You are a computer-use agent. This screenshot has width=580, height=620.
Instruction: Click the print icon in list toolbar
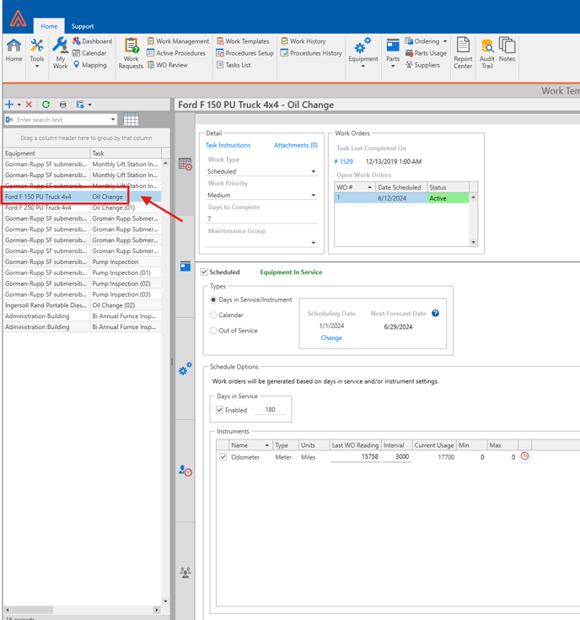pos(63,105)
